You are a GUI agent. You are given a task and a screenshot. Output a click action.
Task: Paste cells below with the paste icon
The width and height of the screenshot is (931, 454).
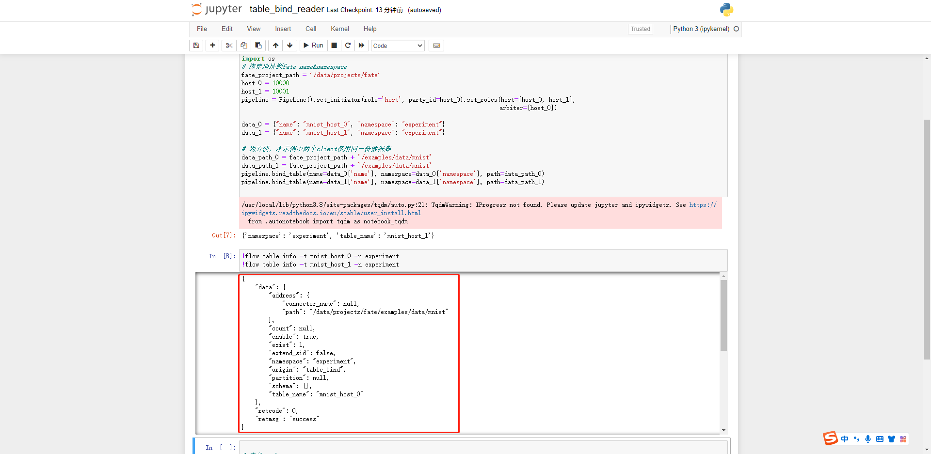pos(258,45)
